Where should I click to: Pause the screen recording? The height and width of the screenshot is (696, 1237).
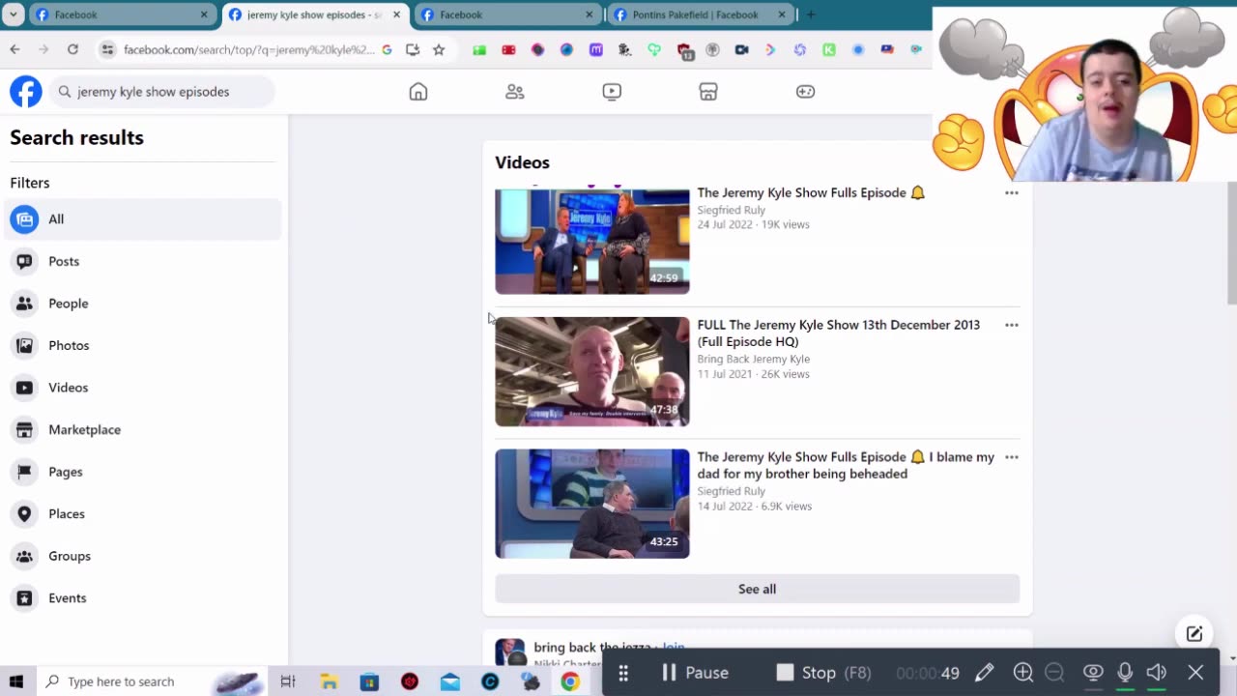pos(695,673)
